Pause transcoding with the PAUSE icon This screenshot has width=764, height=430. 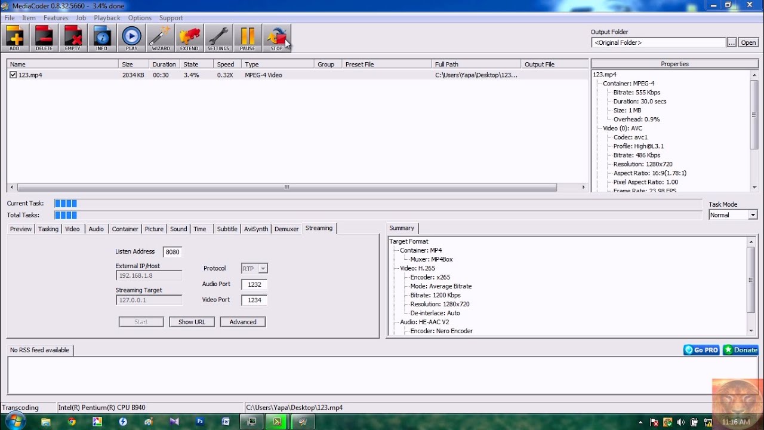click(248, 38)
